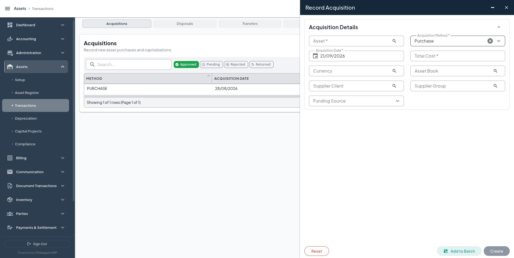The height and width of the screenshot is (258, 514).
Task: Click the Billing sidebar icon
Action: [x=10, y=158]
